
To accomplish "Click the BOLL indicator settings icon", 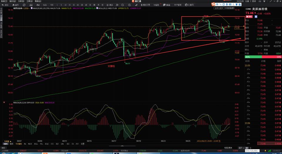I will tap(97, 8).
